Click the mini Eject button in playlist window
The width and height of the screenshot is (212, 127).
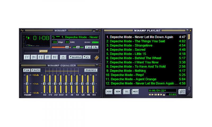pos(164,95)
